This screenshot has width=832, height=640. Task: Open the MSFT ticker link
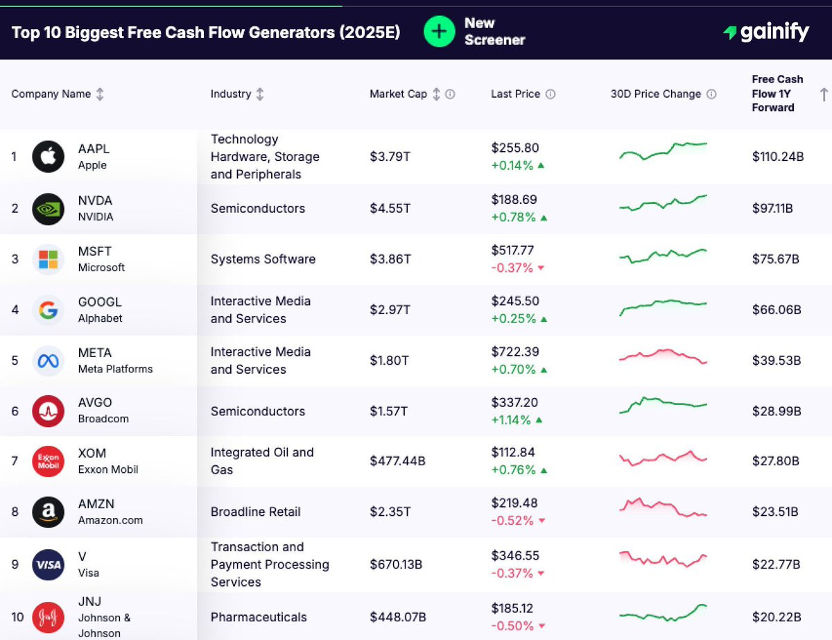pos(94,251)
